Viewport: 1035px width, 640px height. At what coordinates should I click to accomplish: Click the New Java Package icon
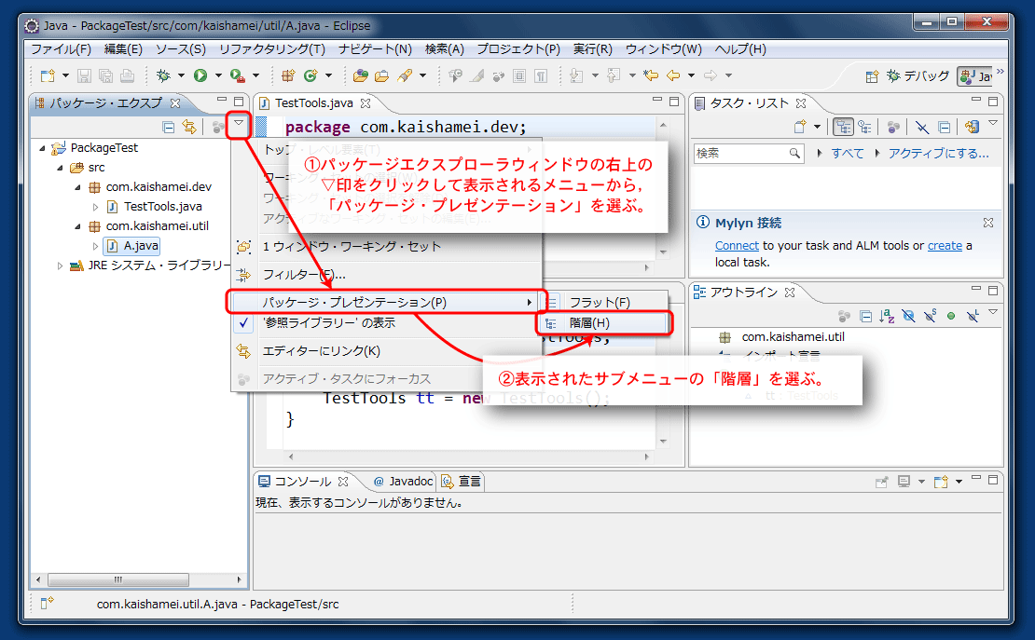(288, 75)
